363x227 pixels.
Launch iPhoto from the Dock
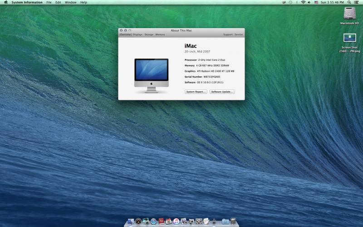(x=146, y=221)
